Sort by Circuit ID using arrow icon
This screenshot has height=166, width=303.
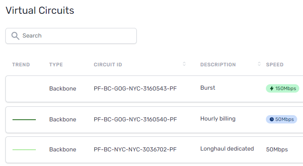(184, 64)
